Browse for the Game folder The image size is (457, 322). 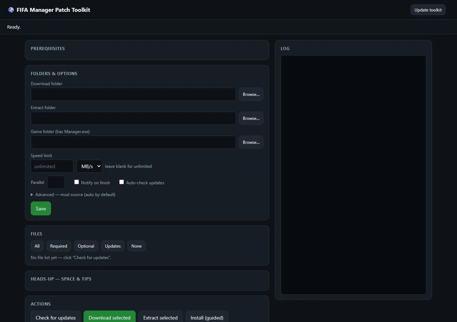pos(251,142)
